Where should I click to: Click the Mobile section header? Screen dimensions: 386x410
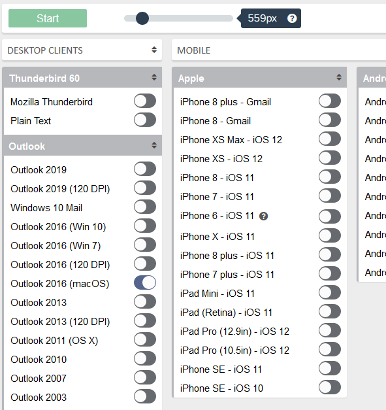(279, 50)
